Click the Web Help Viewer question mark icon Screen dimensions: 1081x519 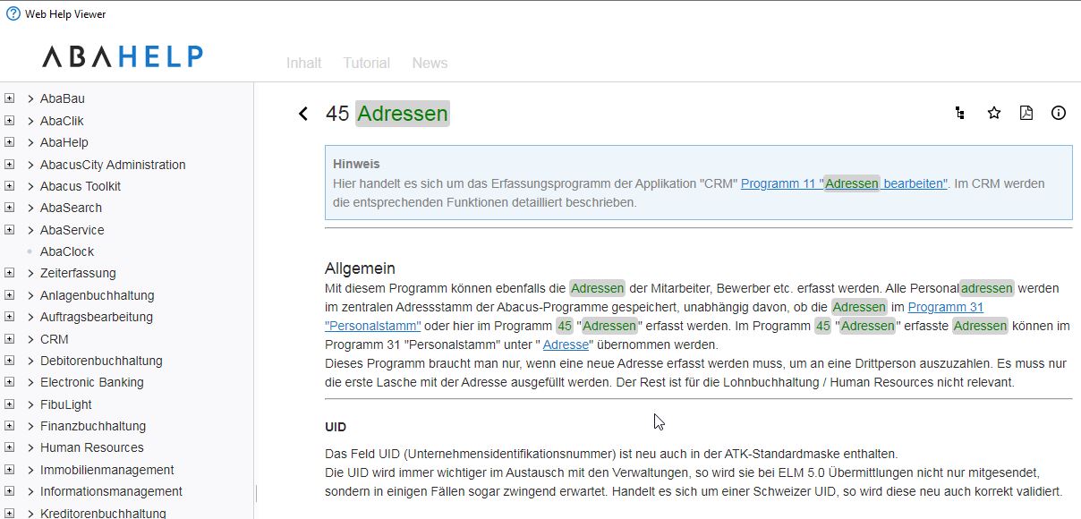point(13,14)
